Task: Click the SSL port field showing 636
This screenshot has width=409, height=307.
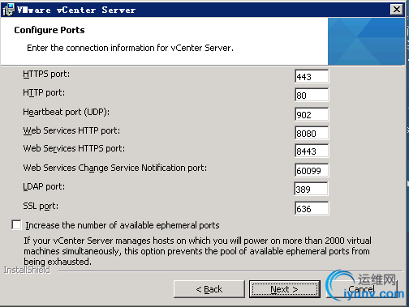Action: pos(312,208)
